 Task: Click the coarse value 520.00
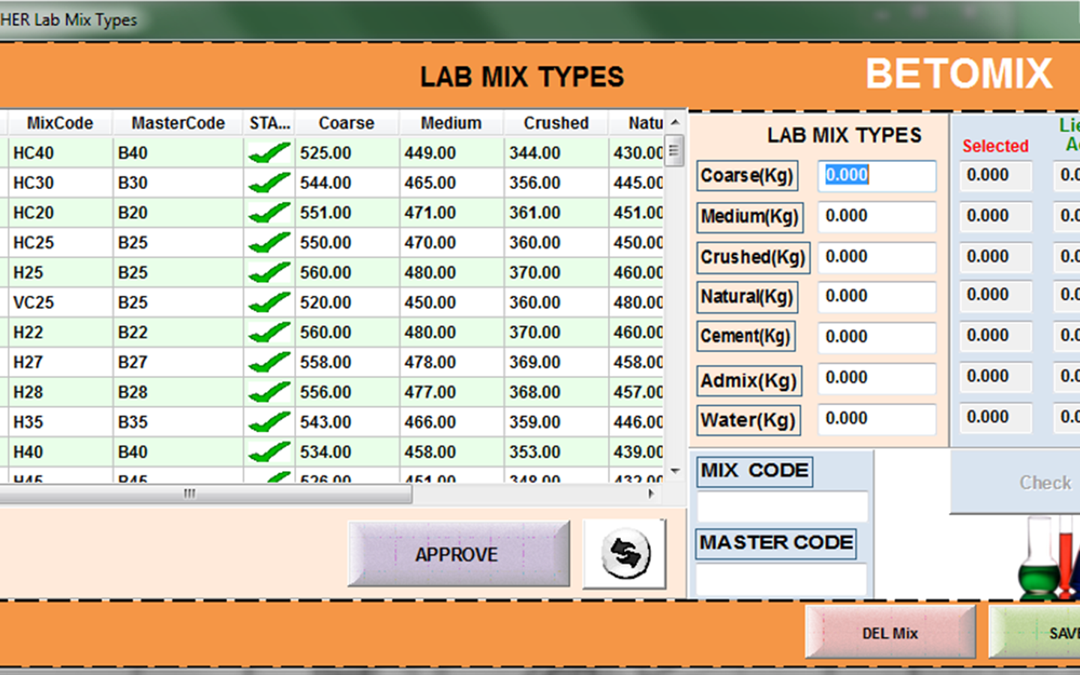click(x=347, y=303)
